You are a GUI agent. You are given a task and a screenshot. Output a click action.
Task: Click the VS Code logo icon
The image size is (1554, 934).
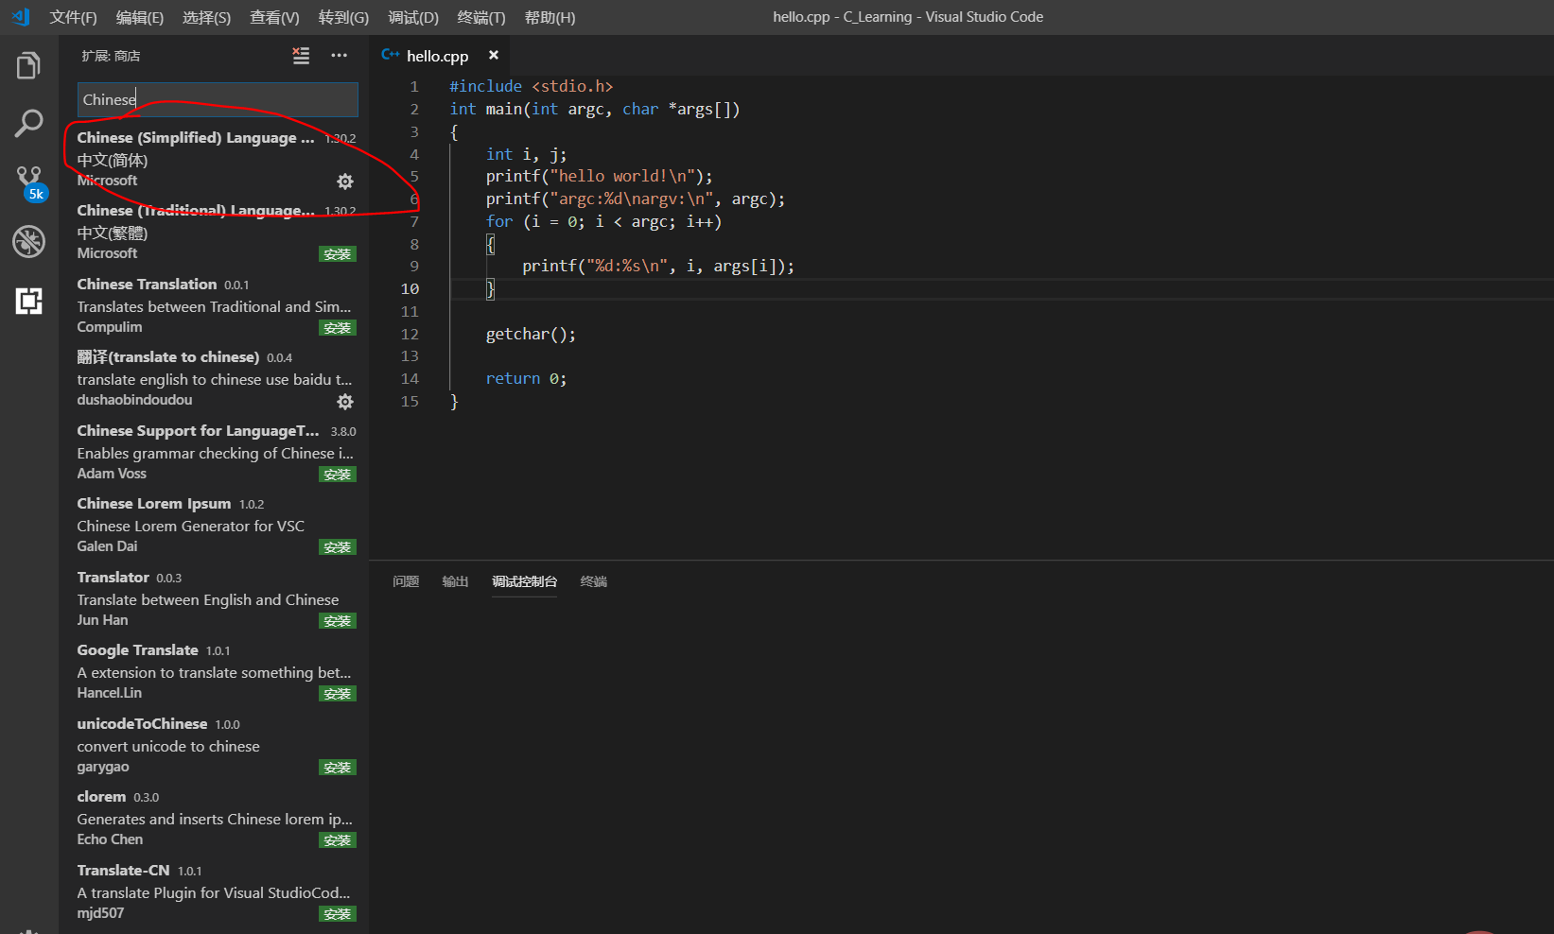coord(21,17)
